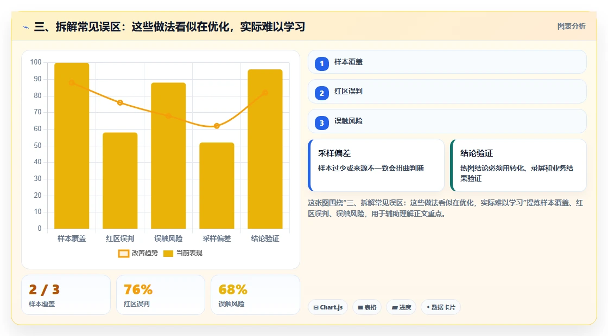Screen dimensions: 608x336
Task: Click the 2 / 3 样本覆盖 stat card
Action: point(66,295)
